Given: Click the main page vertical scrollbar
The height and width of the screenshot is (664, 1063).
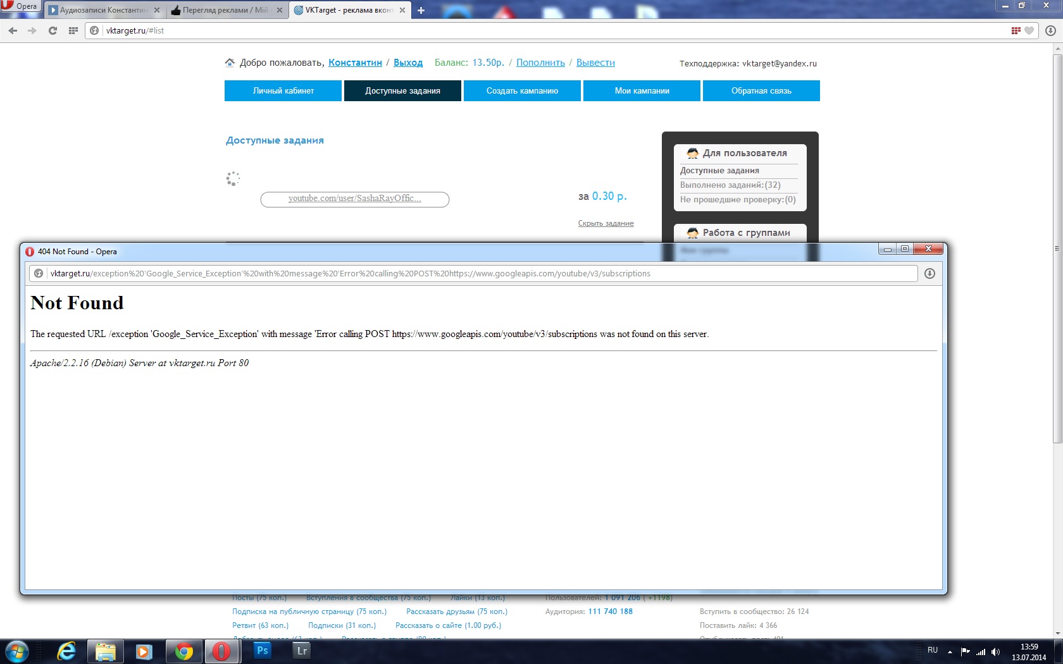Looking at the screenshot, I should tap(1057, 249).
